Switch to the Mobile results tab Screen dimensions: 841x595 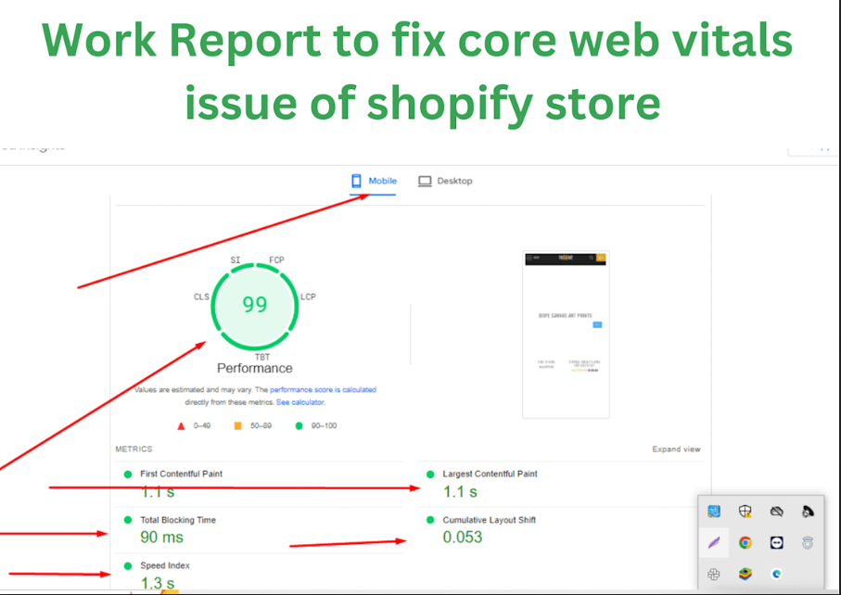(374, 181)
